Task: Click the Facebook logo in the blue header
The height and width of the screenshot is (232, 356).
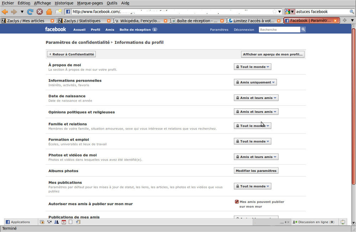Action: click(x=55, y=29)
